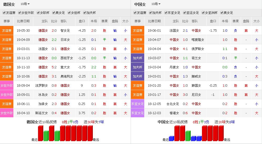
Task: Click the leftmost red bar in 德国女 chart
Action: (40, 133)
